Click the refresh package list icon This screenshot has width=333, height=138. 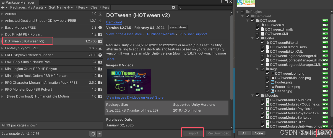point(93,134)
